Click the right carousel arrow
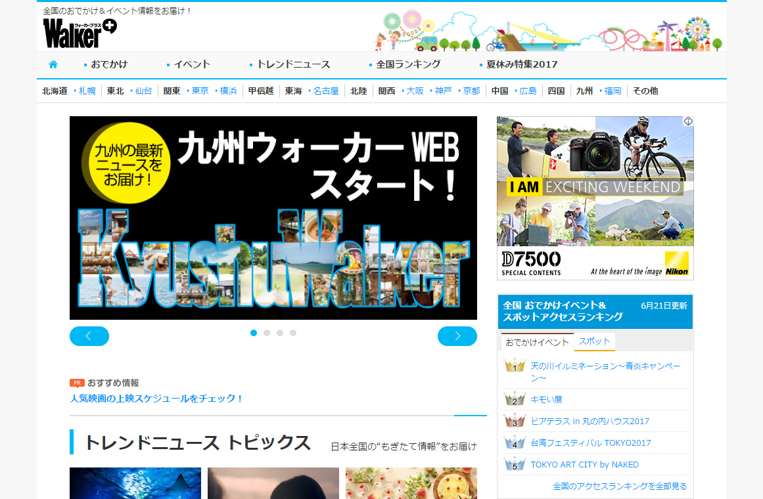 (457, 336)
